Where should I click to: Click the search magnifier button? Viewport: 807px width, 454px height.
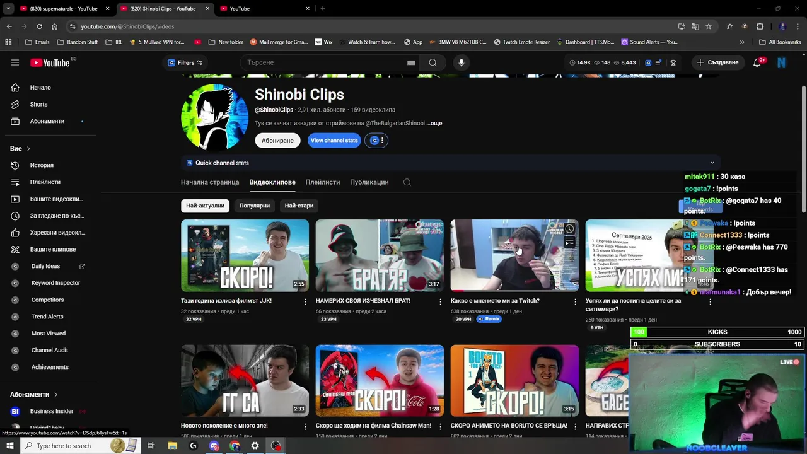tap(433, 62)
